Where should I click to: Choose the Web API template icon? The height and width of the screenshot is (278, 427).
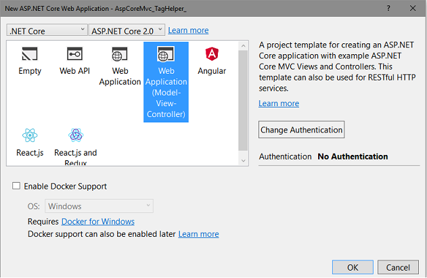pos(74,53)
